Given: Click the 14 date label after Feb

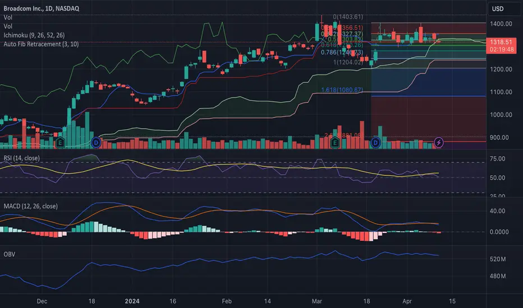Looking at the screenshot, I should coord(267,301).
